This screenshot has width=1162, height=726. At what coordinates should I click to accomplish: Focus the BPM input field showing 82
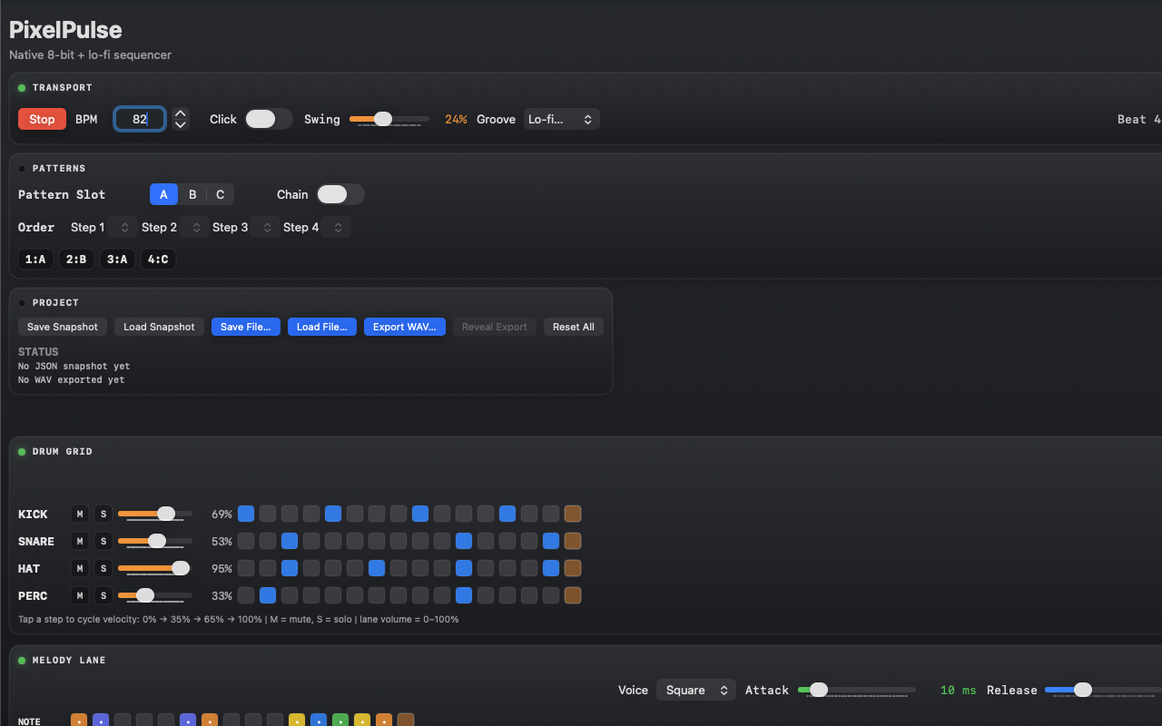[x=140, y=119]
